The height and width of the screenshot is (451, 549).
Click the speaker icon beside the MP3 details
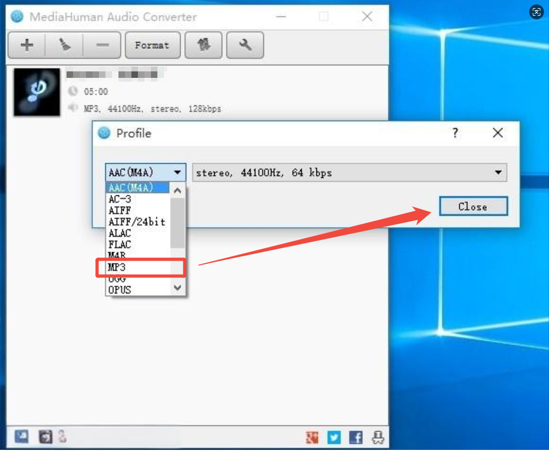coord(72,108)
